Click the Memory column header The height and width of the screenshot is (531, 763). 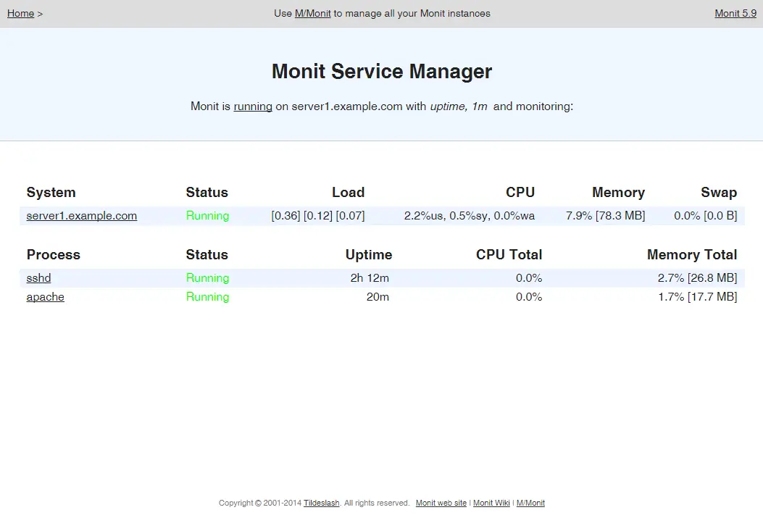[619, 193]
